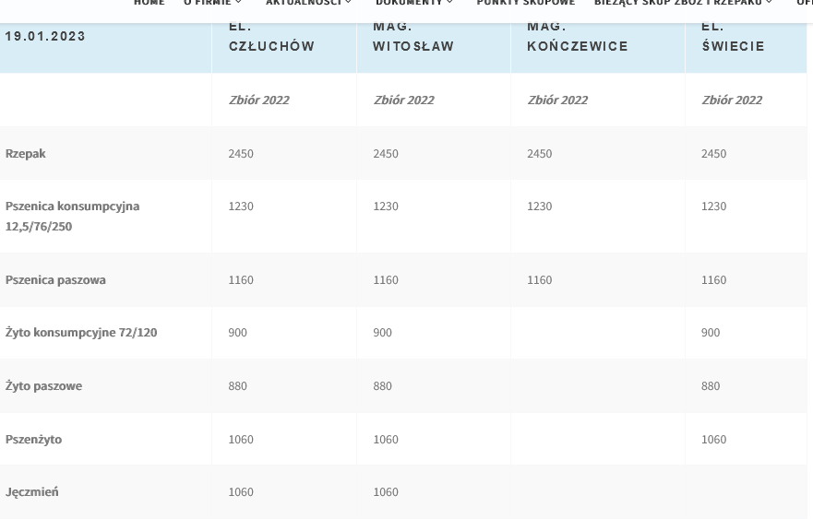Select the EL. CZŁUCHÓW column header
813x519 pixels.
pos(271,37)
